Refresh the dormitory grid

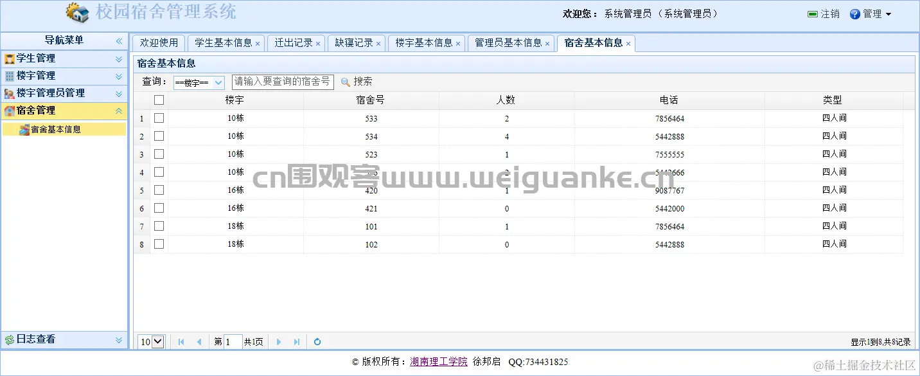(x=317, y=342)
